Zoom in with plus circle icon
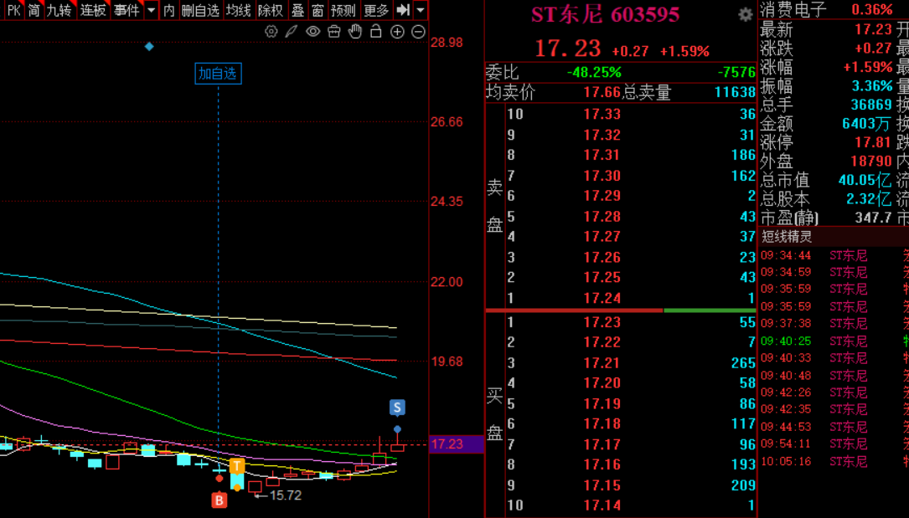 point(397,31)
